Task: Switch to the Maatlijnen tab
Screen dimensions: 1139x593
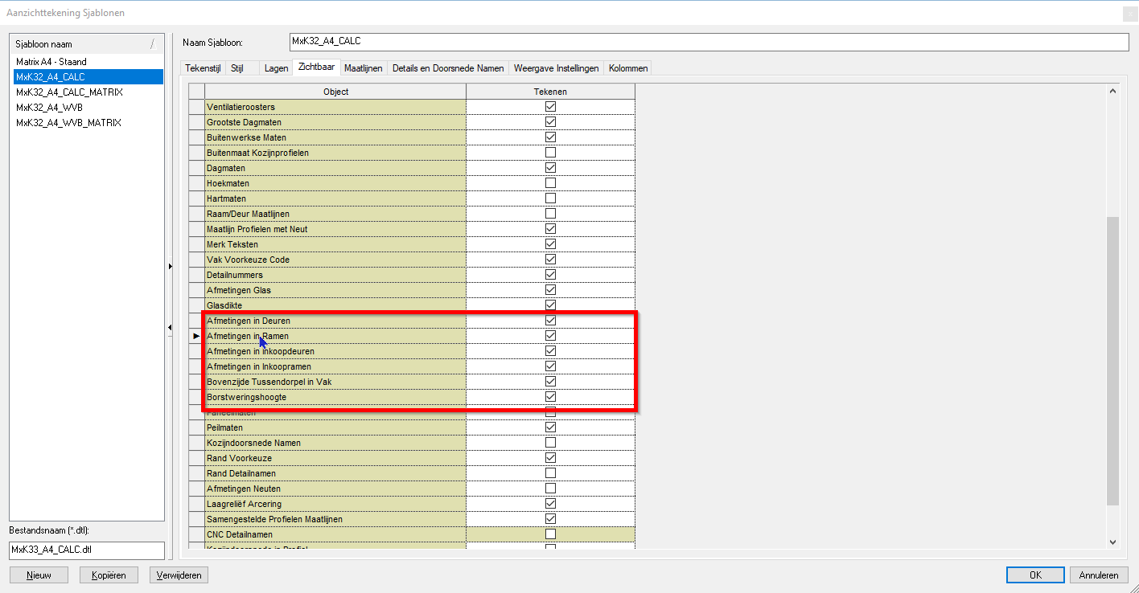Action: (x=363, y=68)
